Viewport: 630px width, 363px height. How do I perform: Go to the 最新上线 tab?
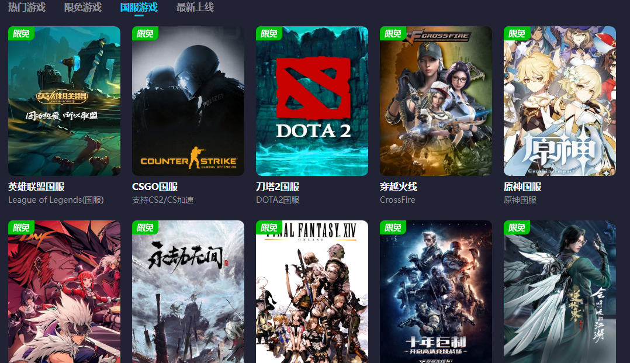[195, 7]
